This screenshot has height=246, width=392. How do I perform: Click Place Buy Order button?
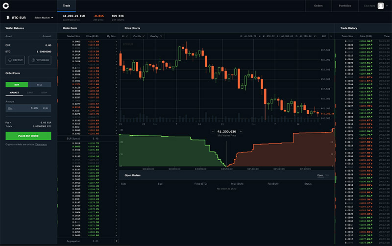click(x=28, y=136)
